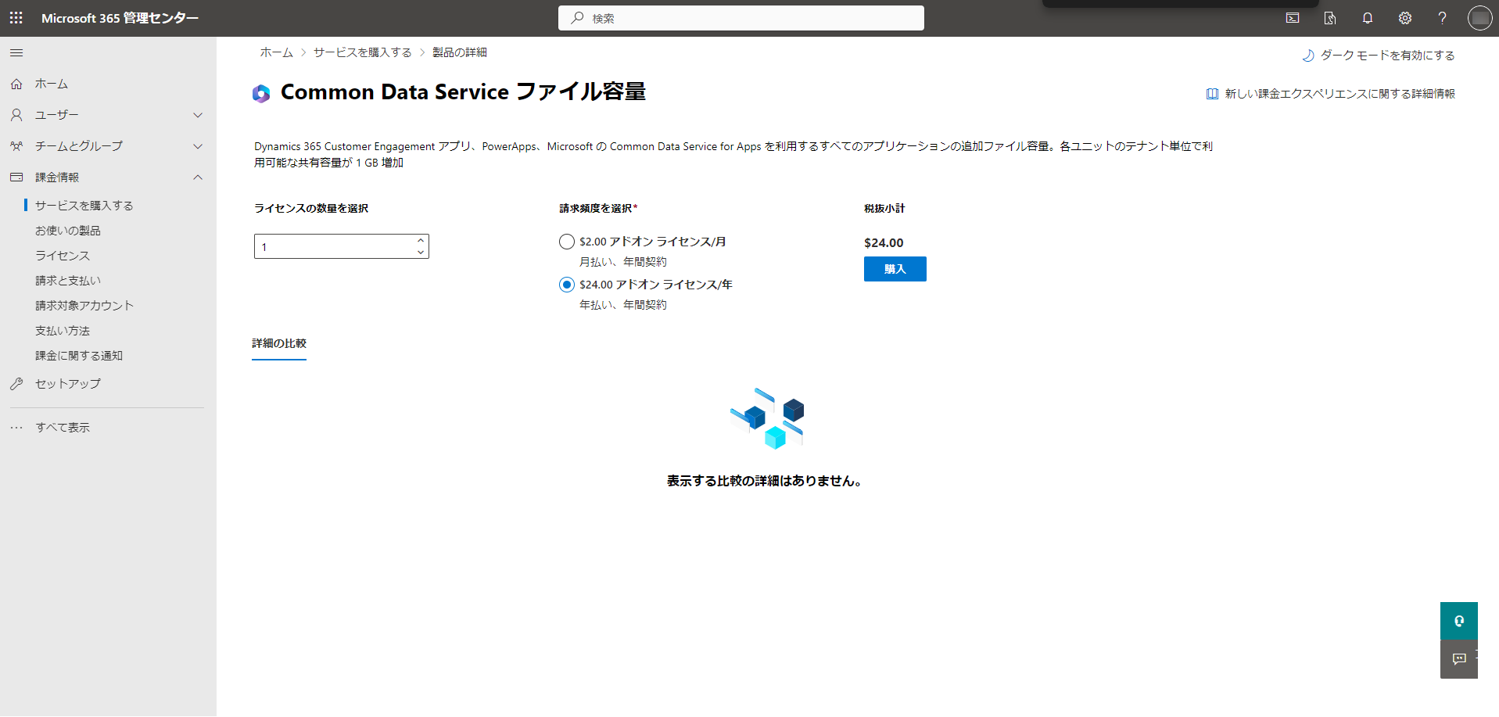Click the Common Data Service product logo

(261, 94)
